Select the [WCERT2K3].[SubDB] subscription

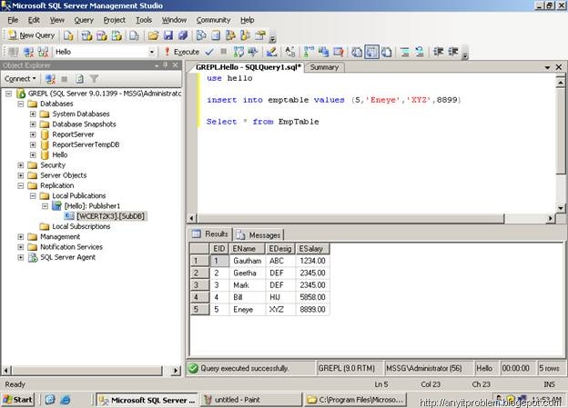coord(110,216)
